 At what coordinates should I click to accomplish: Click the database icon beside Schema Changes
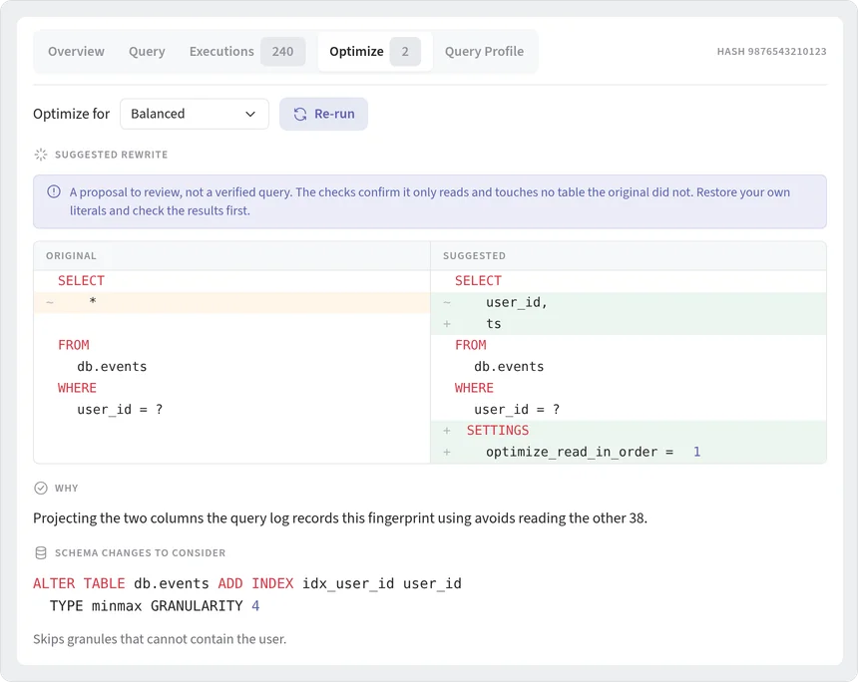coord(41,553)
